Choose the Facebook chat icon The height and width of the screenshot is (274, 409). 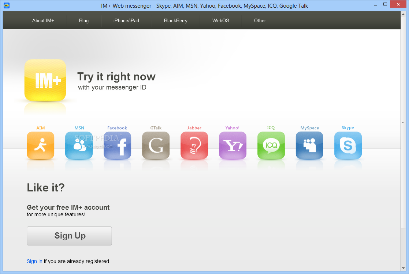[118, 145]
